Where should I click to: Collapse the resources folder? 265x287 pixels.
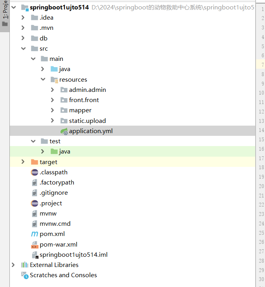pos(43,80)
